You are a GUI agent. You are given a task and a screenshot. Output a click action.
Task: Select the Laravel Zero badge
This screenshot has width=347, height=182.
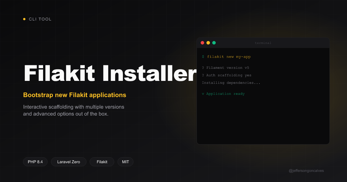click(x=69, y=162)
